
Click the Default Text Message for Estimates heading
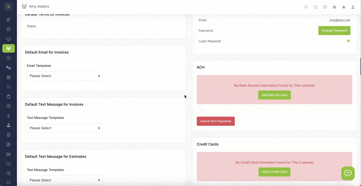(x=56, y=156)
